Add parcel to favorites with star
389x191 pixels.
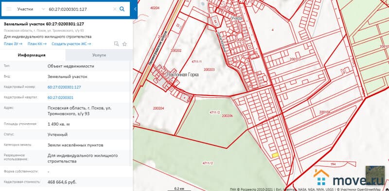(x=124, y=44)
